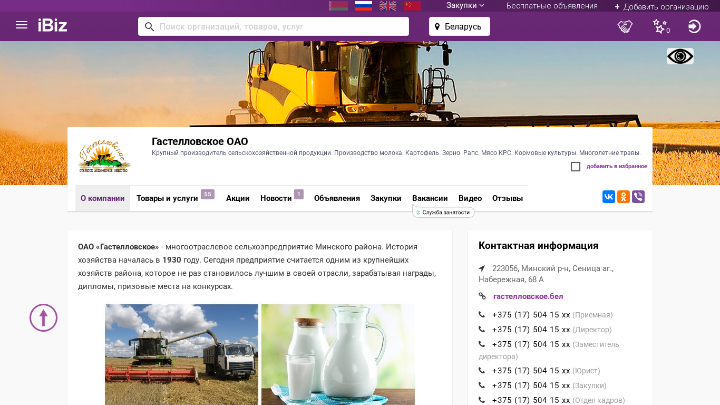The height and width of the screenshot is (405, 720).
Task: Click the organizations search input field
Action: tap(274, 26)
